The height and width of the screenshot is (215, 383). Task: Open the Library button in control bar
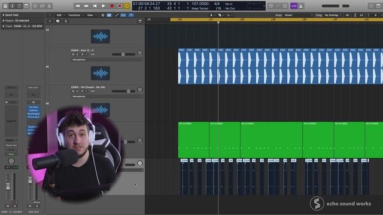click(5, 6)
